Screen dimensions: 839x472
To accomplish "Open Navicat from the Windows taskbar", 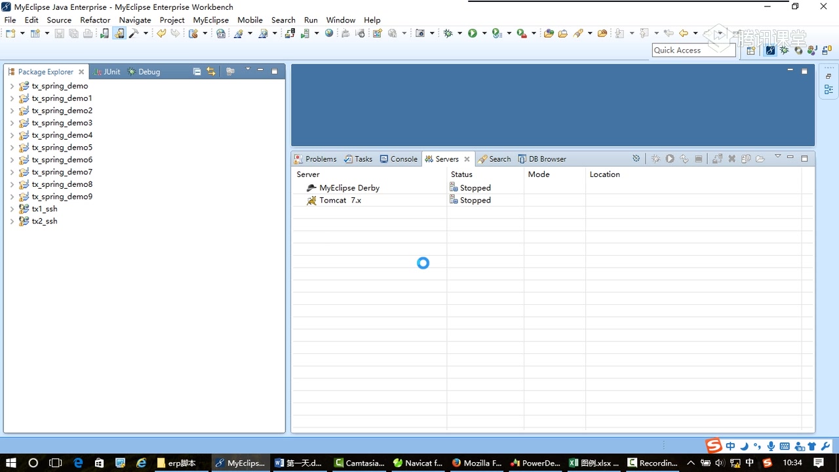I will tap(418, 463).
